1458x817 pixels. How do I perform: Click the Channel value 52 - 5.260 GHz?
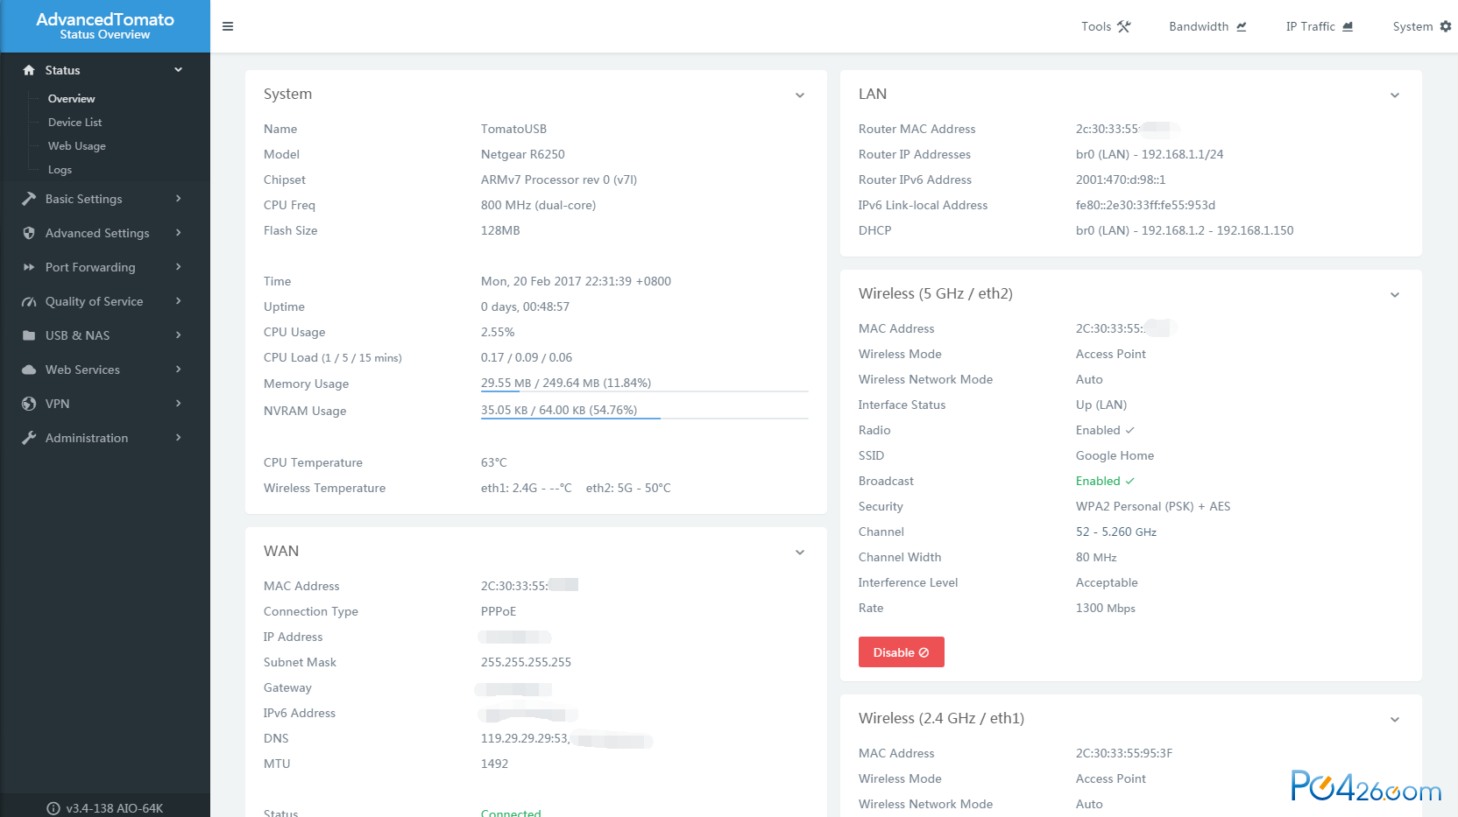(1116, 532)
